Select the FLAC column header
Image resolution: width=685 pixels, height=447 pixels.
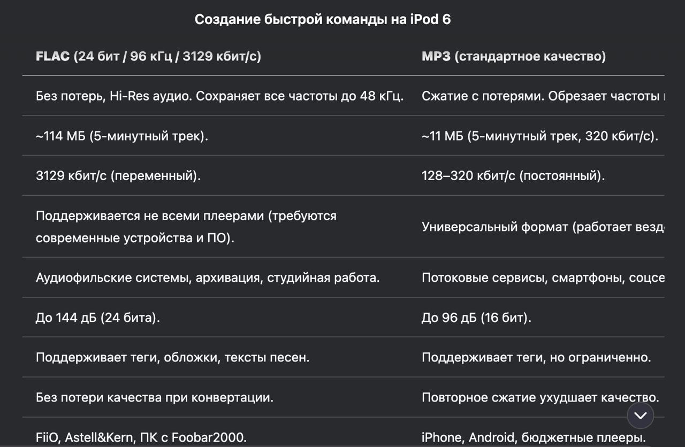[148, 56]
